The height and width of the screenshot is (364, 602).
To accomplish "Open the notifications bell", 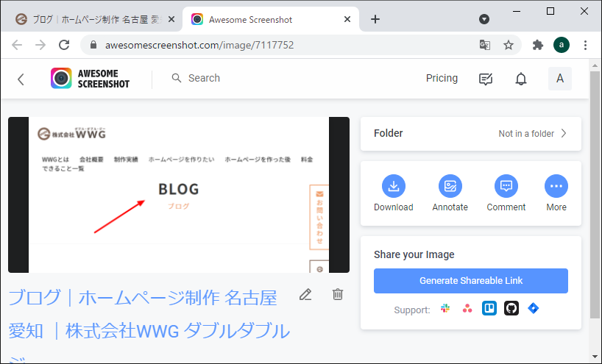I will point(521,79).
